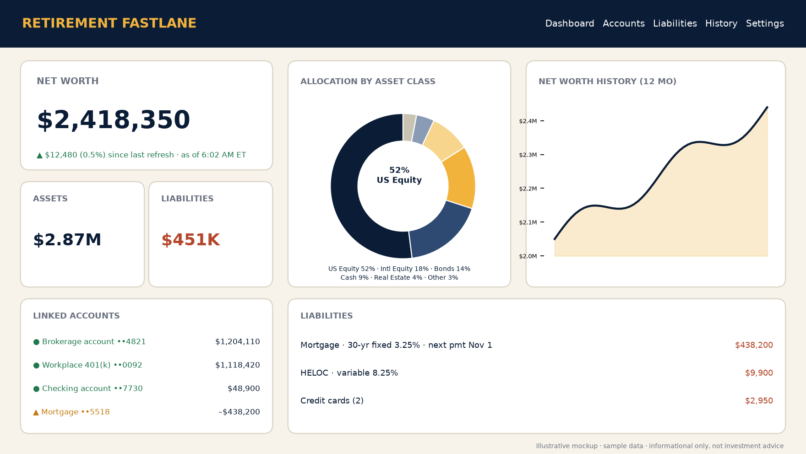Screen dimensions: 806x454
Task: Go to Accounts in top navigation
Action: 624,23
